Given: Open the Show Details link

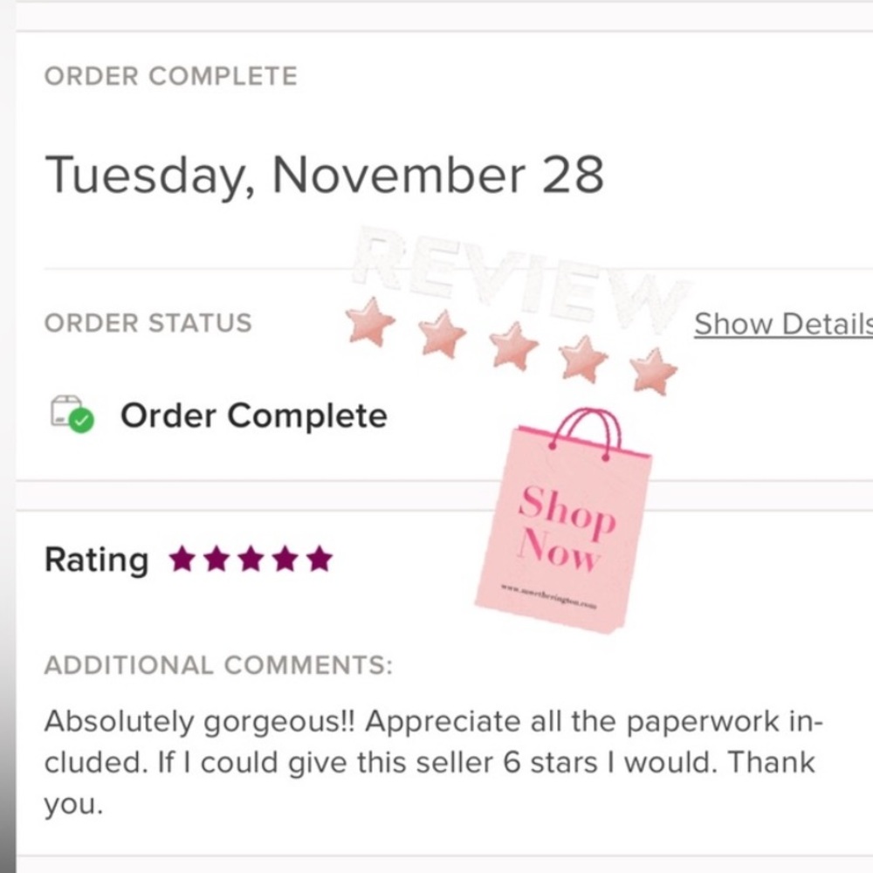Looking at the screenshot, I should click(783, 324).
